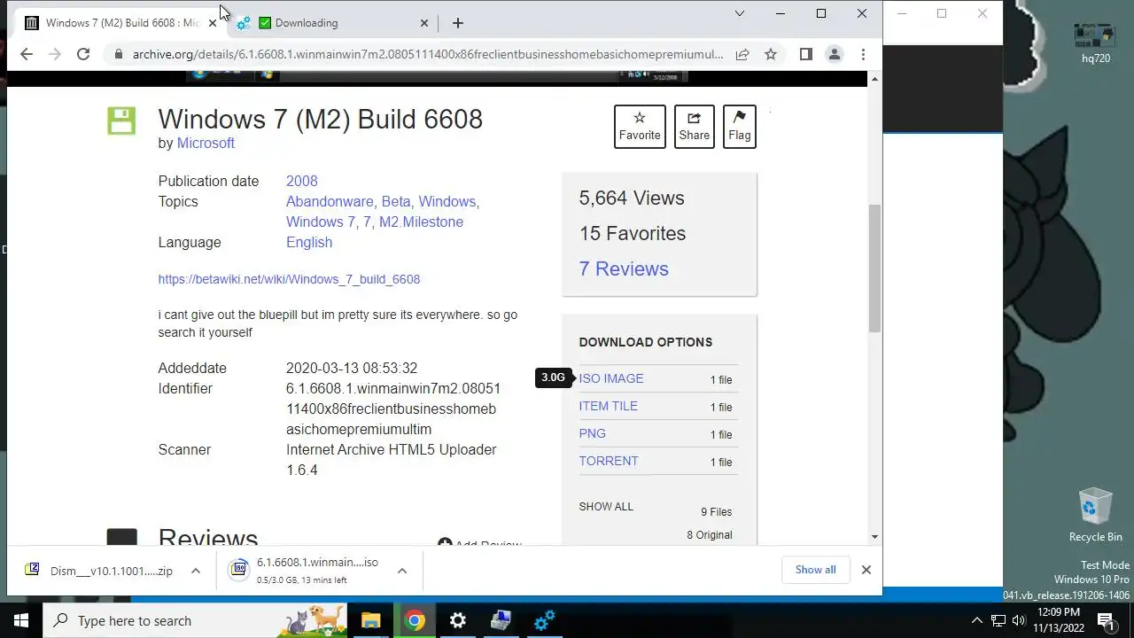Open File Explorer from the taskbar

coord(371,620)
